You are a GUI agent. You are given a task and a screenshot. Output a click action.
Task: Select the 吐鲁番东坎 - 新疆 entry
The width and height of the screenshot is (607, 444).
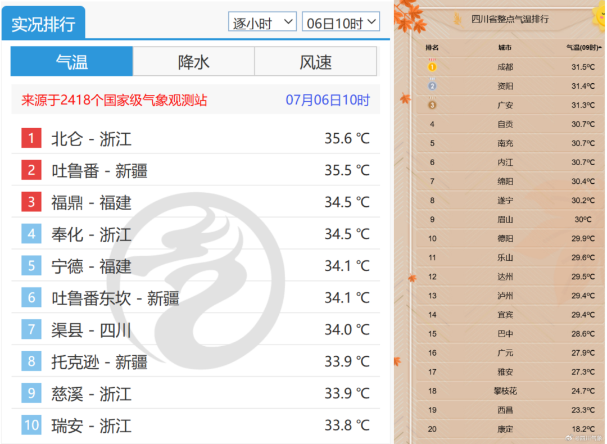115,298
